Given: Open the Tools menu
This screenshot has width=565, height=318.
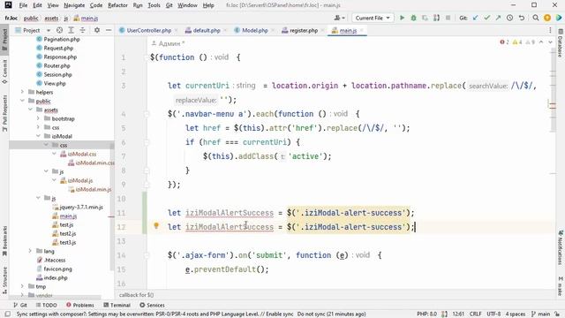Looking at the screenshot, I should 154,5.
